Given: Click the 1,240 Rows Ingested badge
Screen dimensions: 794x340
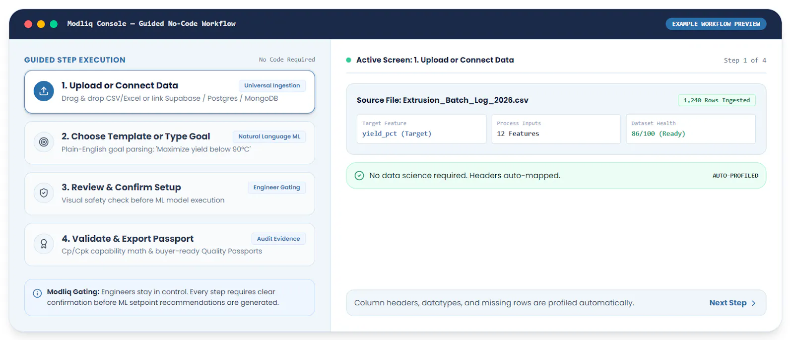Looking at the screenshot, I should pyautogui.click(x=717, y=100).
